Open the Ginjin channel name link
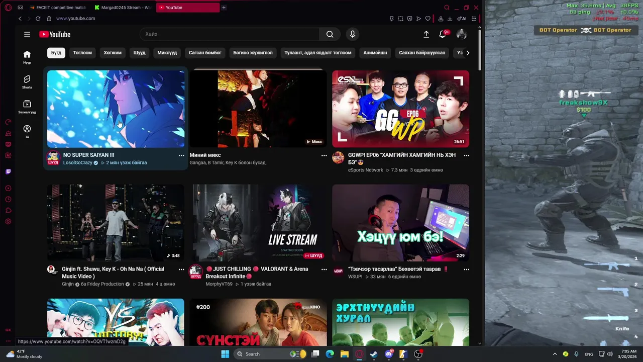Viewport: 643px width, 362px height. click(x=68, y=284)
